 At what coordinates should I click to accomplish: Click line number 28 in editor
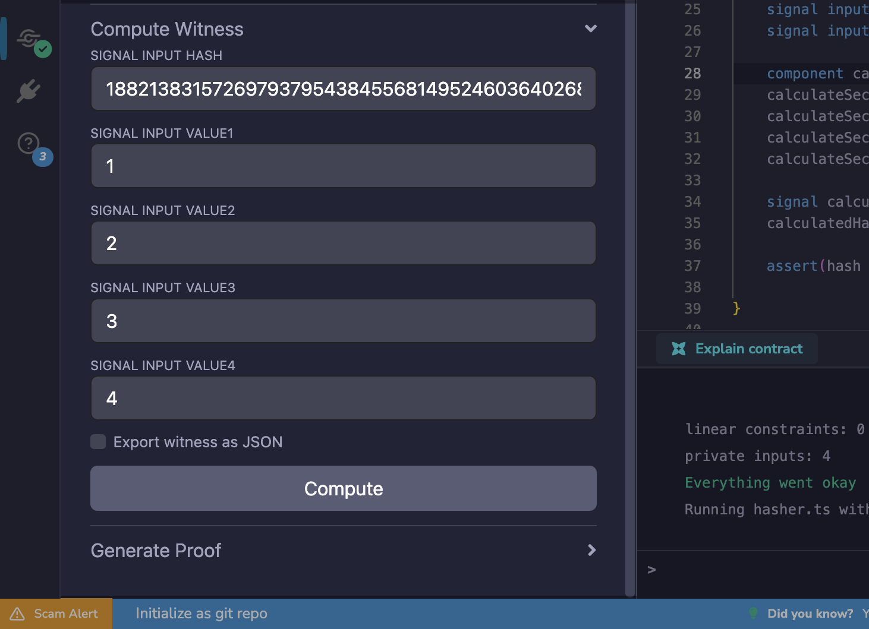(x=692, y=73)
